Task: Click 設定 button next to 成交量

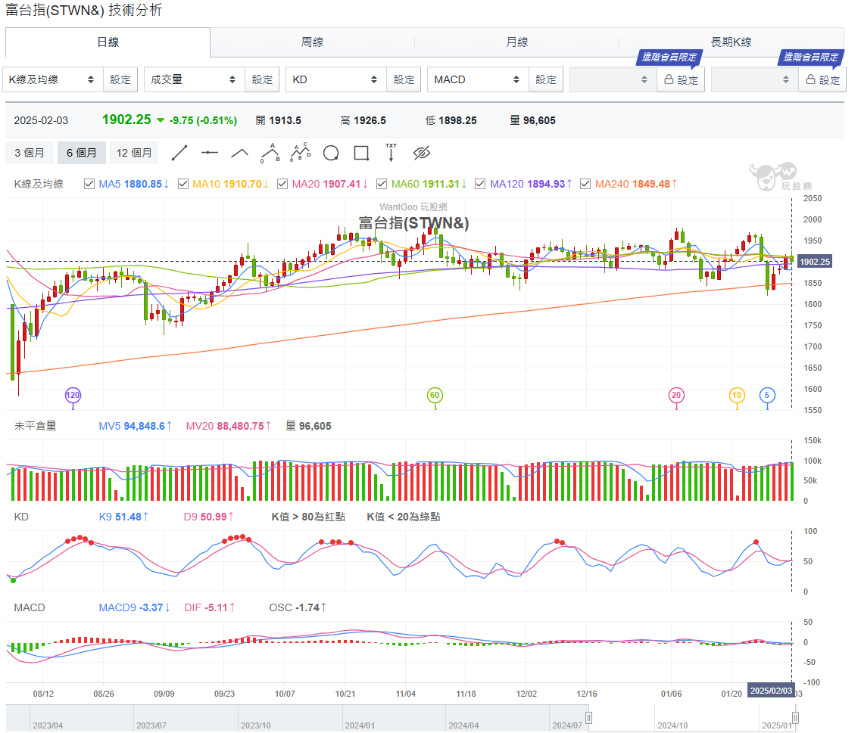Action: [262, 79]
